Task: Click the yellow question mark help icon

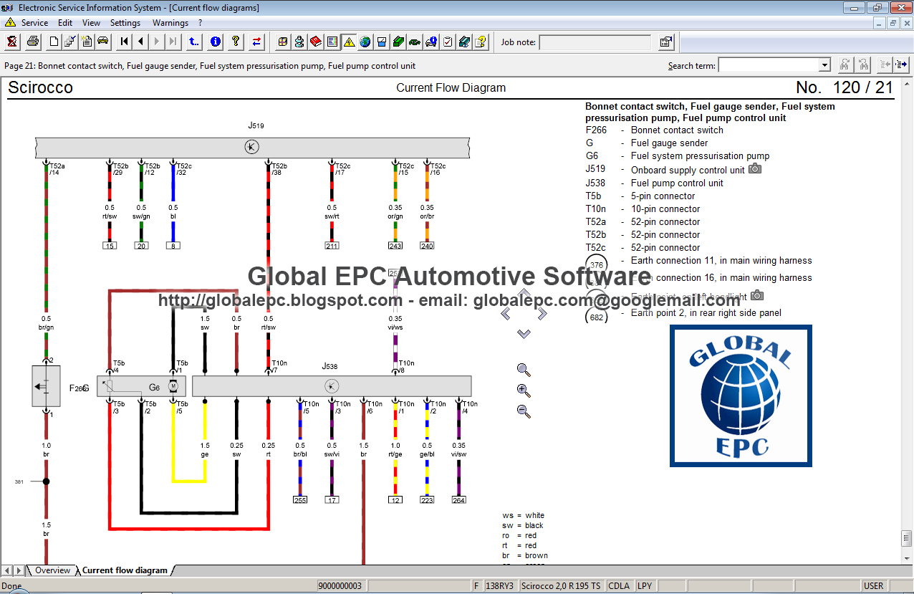Action: (236, 42)
